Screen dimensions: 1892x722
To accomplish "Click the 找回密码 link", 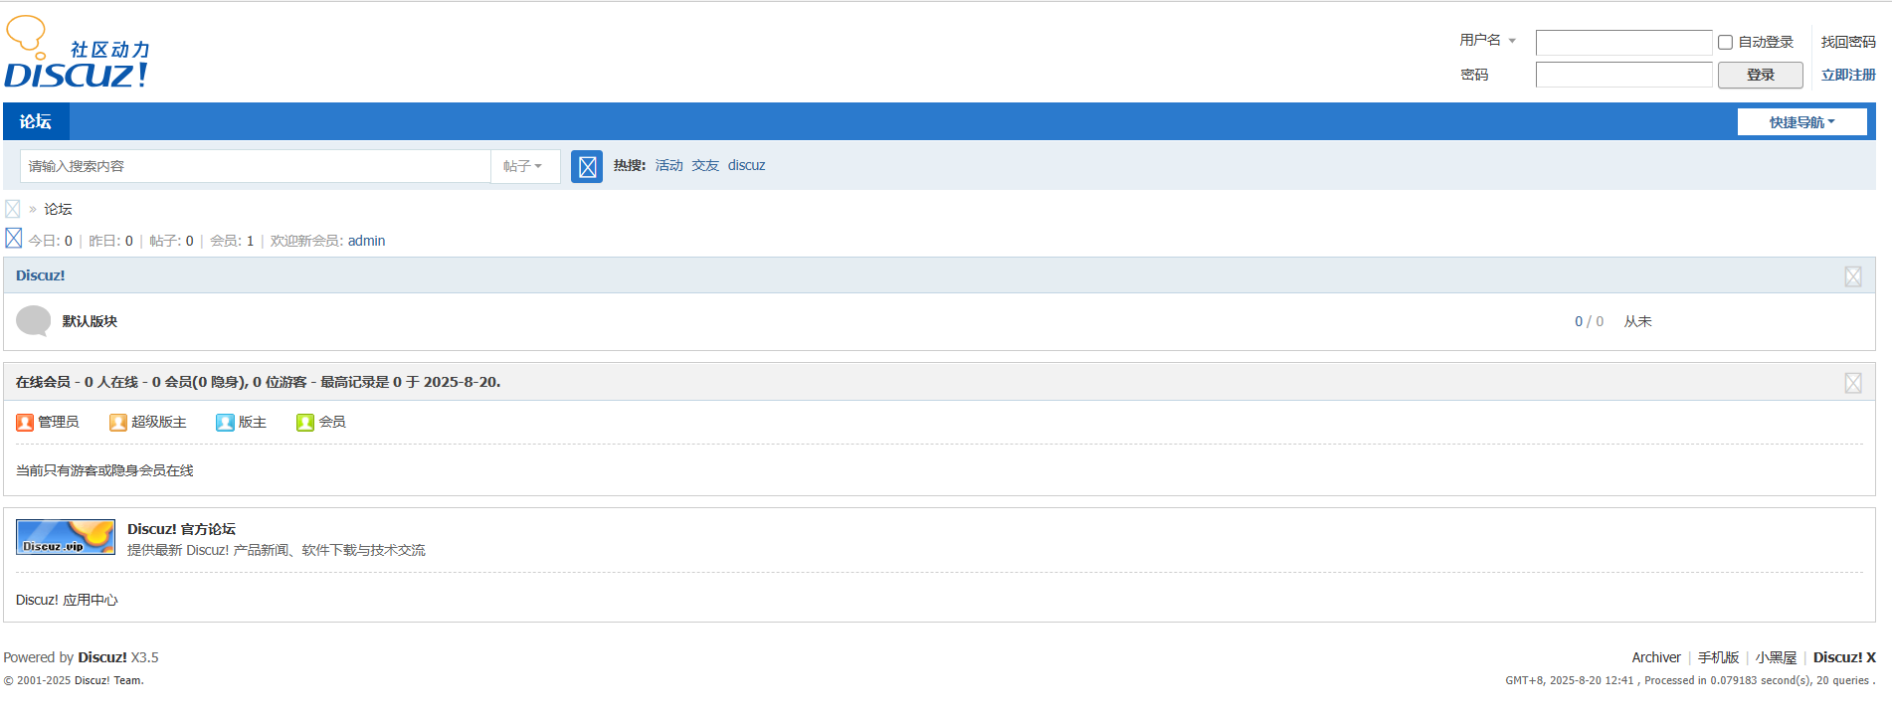I will coord(1848,42).
